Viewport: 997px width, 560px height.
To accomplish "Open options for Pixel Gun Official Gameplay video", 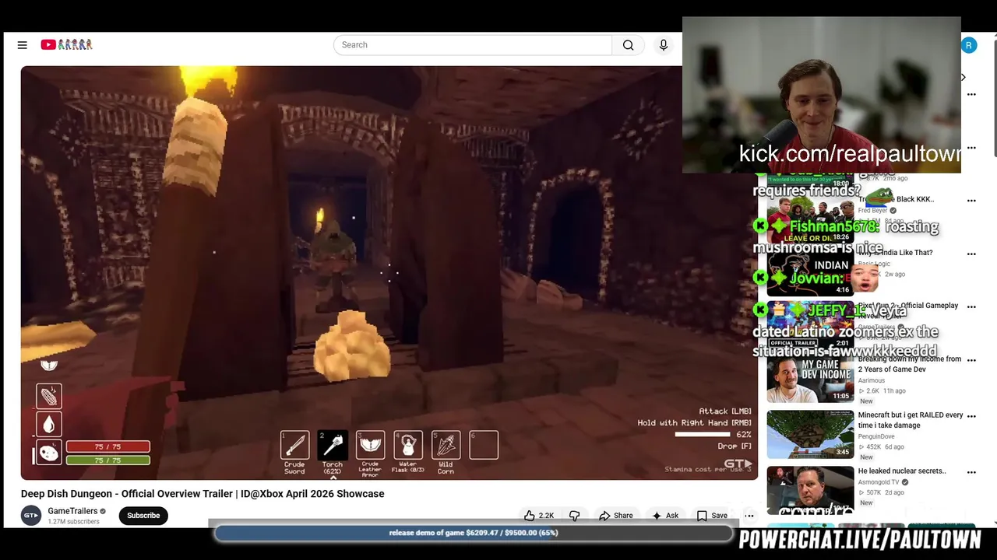I will pos(971,307).
